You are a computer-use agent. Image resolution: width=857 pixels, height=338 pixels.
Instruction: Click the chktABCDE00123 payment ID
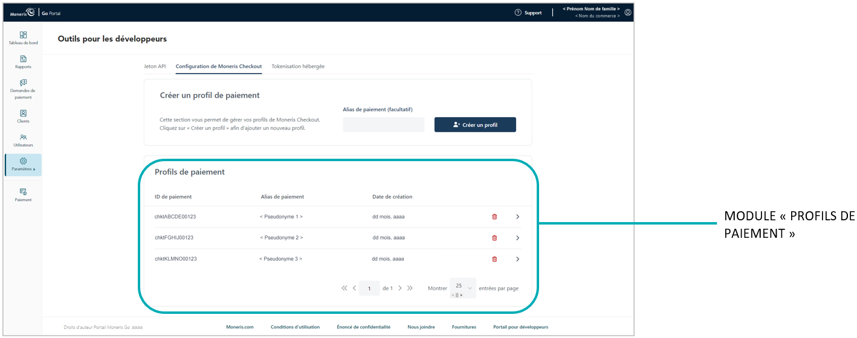[x=175, y=216]
